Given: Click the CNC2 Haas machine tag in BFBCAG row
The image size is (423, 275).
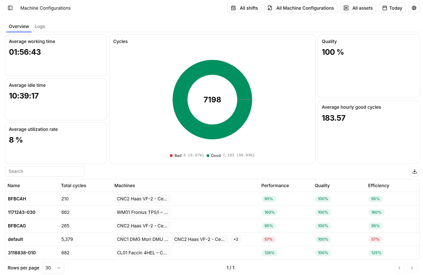Looking at the screenshot, I should (142, 226).
